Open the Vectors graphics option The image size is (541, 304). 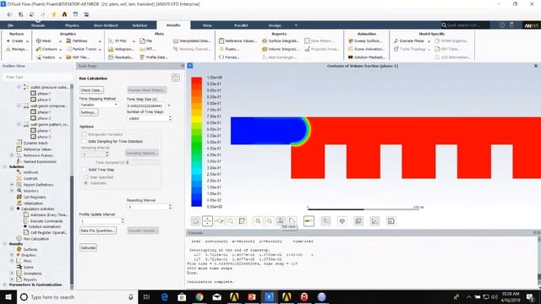(46, 57)
